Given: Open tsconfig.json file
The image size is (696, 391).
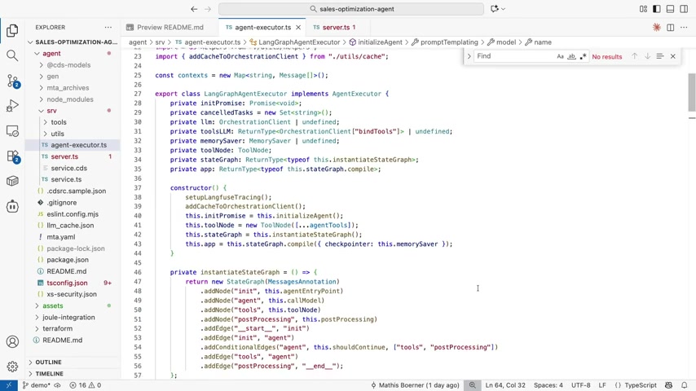Looking at the screenshot, I should (73, 283).
